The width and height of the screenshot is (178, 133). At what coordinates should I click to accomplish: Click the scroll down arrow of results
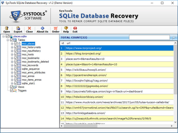(x=175, y=122)
